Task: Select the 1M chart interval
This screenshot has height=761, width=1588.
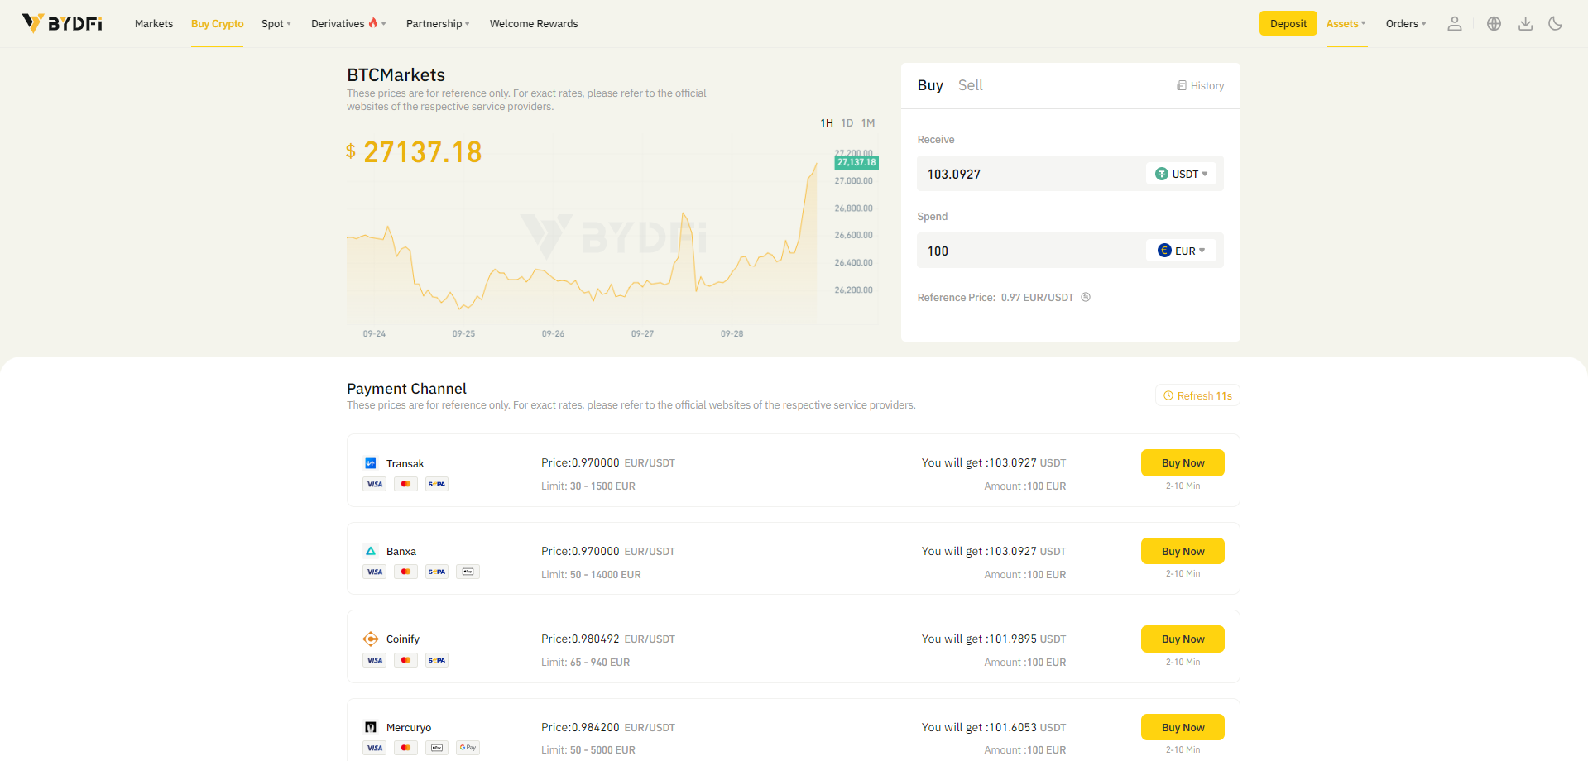Action: pos(868,123)
